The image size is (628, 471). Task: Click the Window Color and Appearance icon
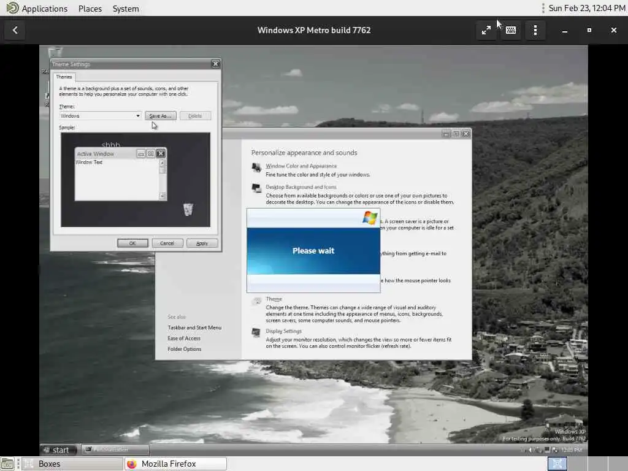[x=256, y=167]
